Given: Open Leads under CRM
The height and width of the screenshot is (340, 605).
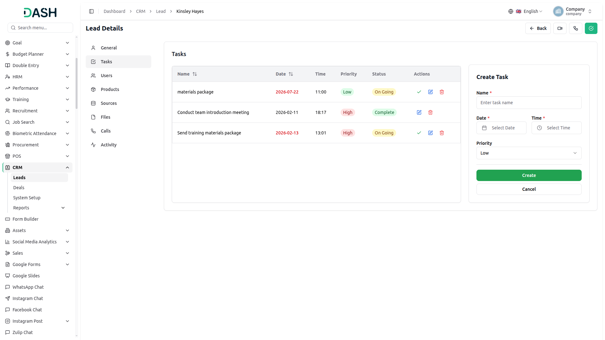Looking at the screenshot, I should click(39, 178).
